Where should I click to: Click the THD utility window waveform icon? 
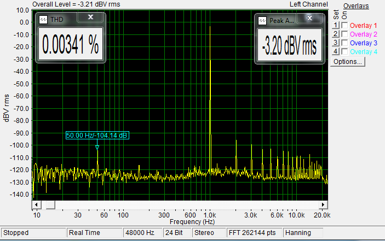pyautogui.click(x=43, y=20)
